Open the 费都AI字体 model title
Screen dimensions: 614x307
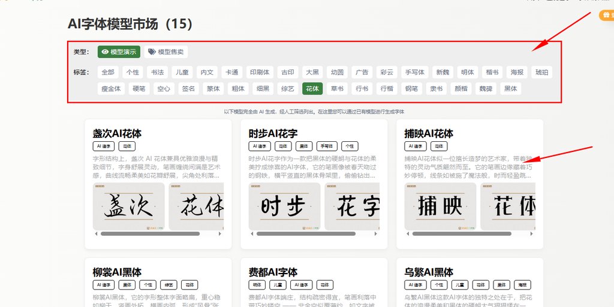coord(273,272)
